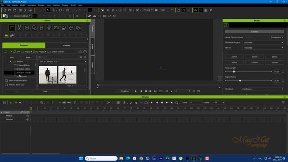The height and width of the screenshot is (162, 288).
Task: Open viewport project settings gear icon
Action: (x=194, y=91)
